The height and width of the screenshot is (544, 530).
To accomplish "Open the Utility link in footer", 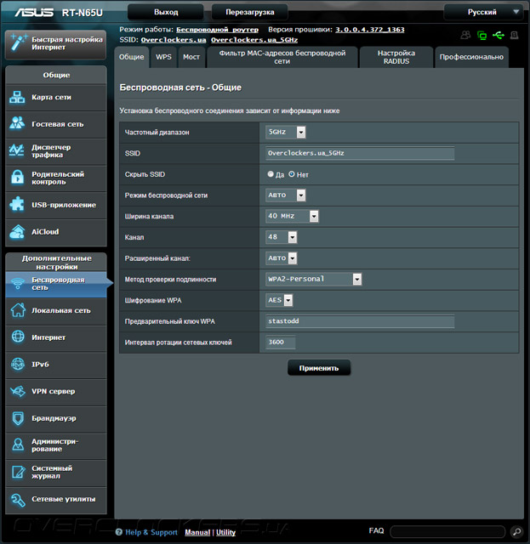I will point(225,532).
